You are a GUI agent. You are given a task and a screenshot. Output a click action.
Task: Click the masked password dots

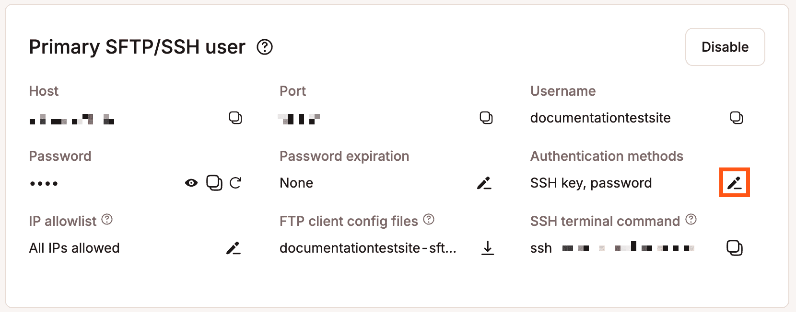[44, 183]
